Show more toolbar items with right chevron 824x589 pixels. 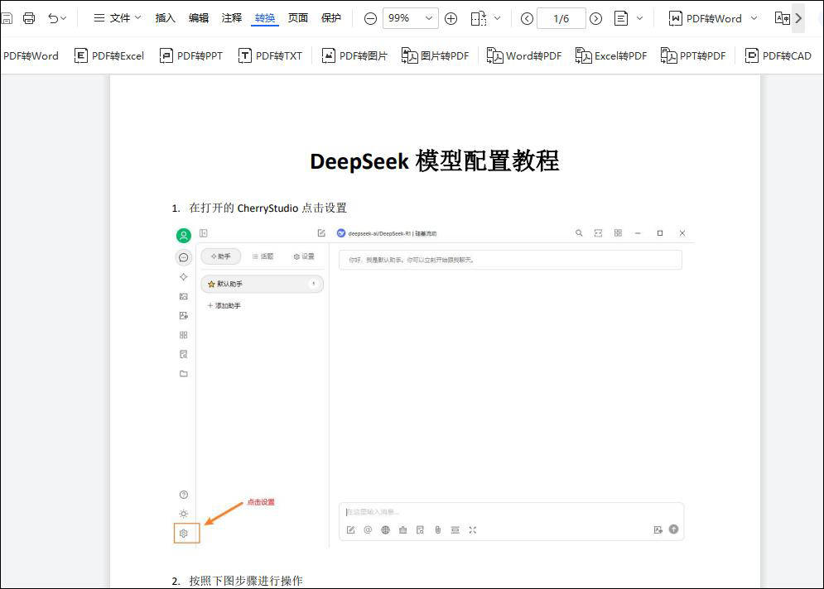(798, 18)
